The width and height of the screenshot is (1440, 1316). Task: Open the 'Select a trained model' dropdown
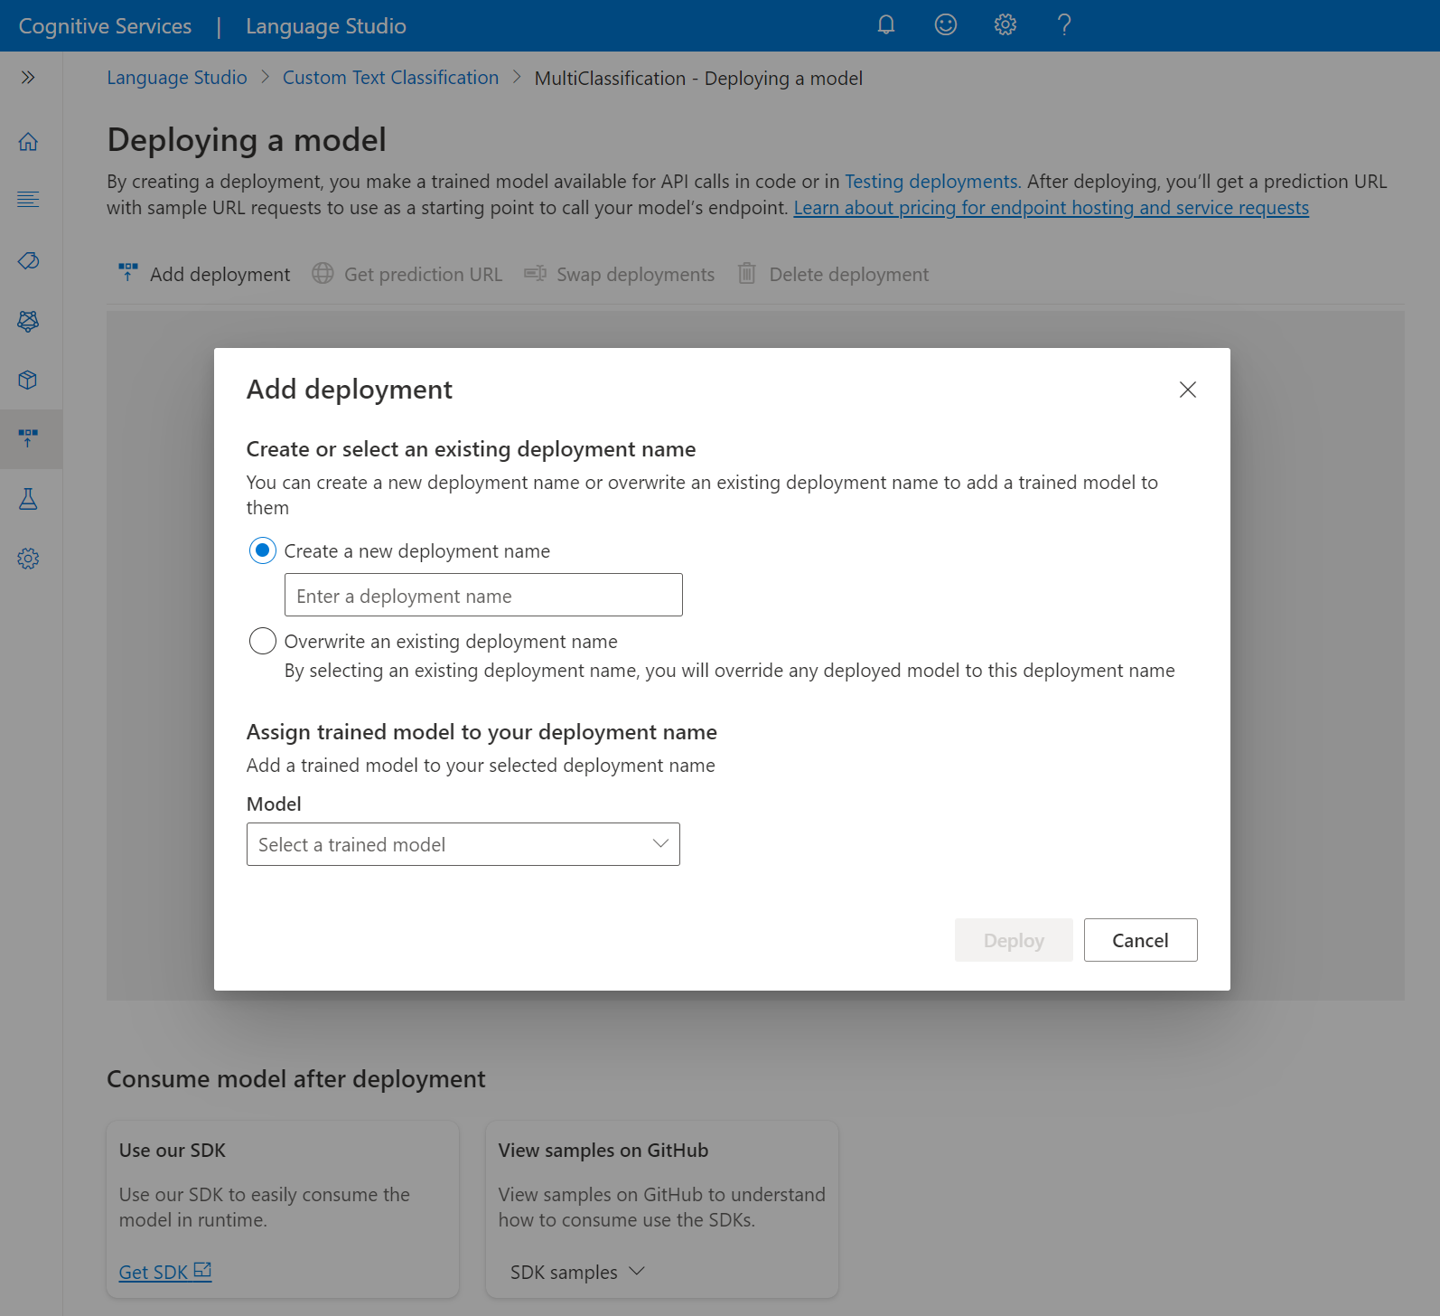pyautogui.click(x=463, y=844)
